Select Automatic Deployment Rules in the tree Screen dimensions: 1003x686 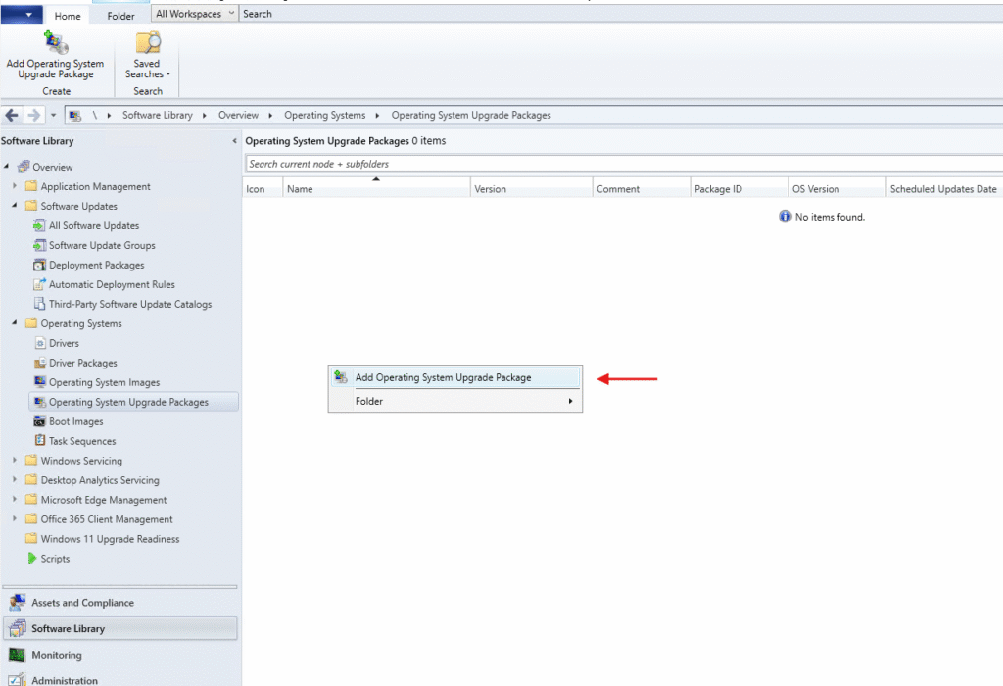[112, 284]
